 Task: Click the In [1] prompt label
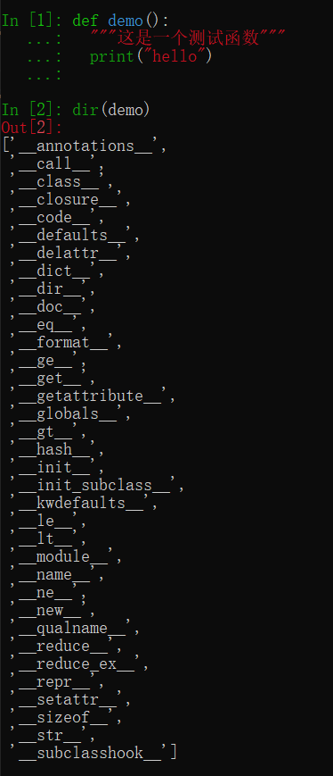(x=32, y=21)
